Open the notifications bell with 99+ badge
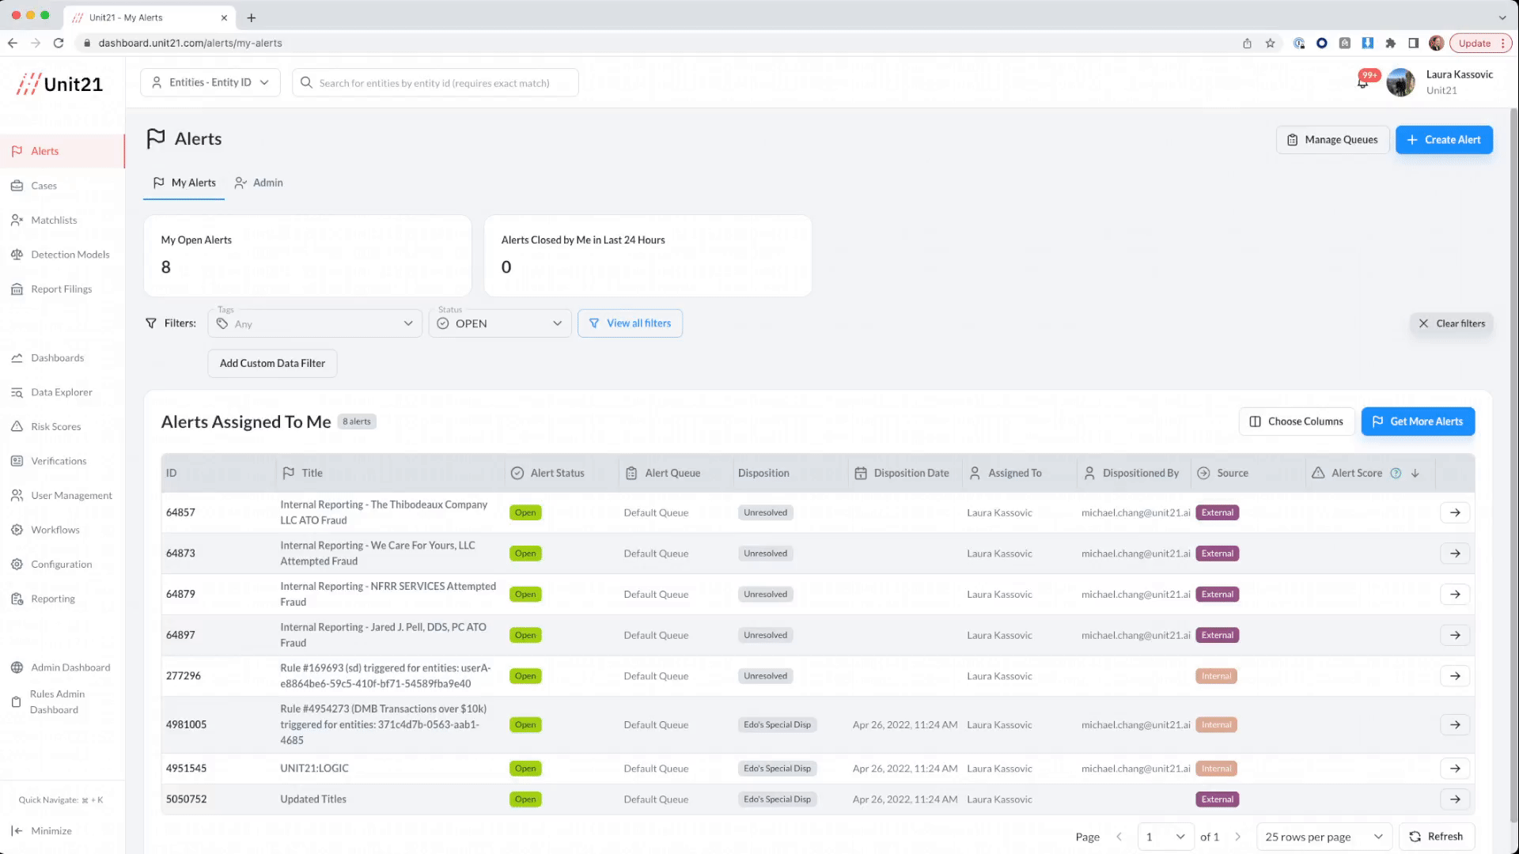This screenshot has width=1519, height=854. pos(1363,82)
